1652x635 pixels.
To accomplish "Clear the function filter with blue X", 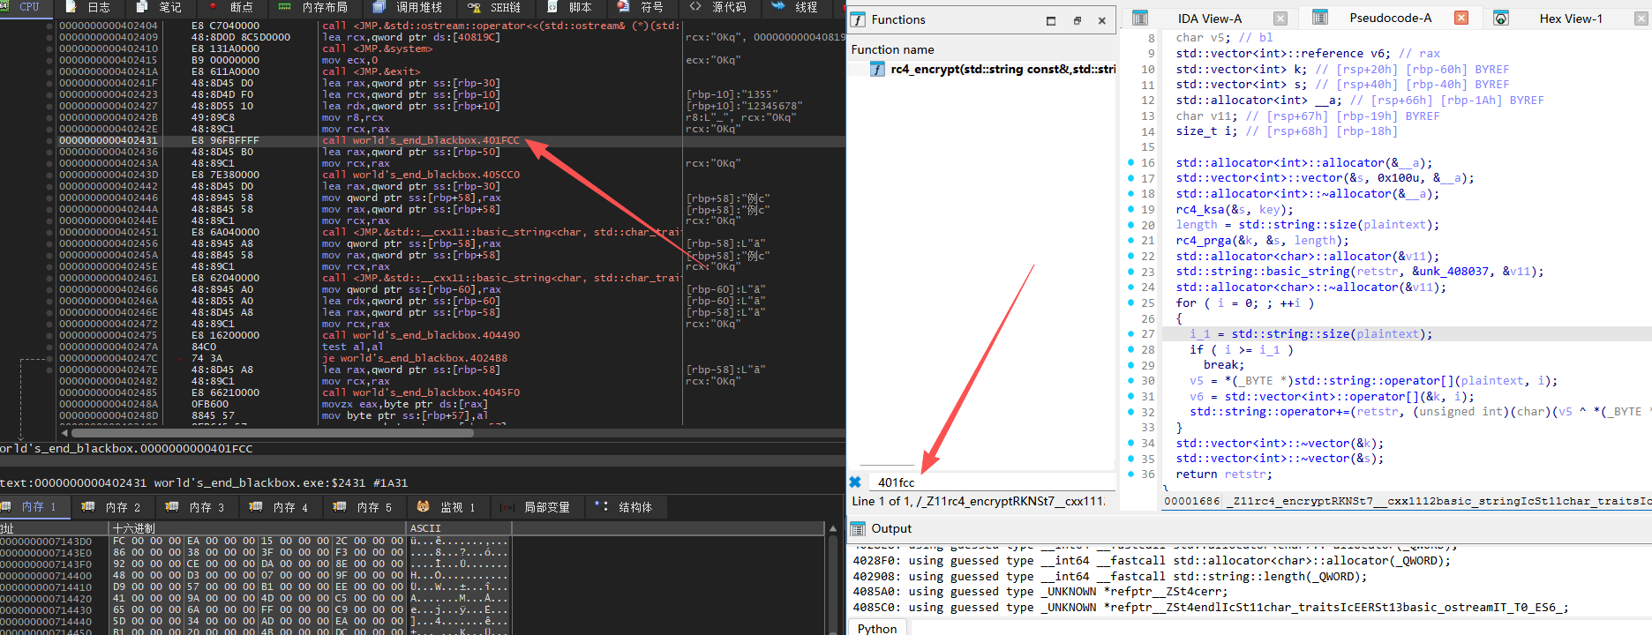I will (854, 482).
